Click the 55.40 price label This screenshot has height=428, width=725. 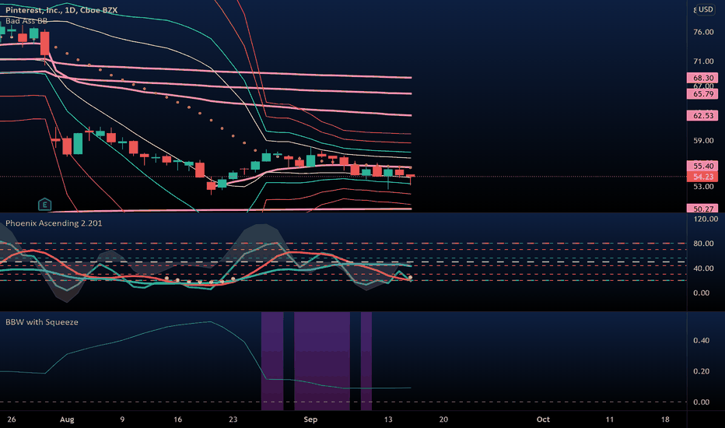coord(702,166)
